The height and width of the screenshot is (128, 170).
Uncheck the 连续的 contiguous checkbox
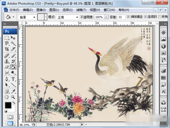click(x=146, y=17)
